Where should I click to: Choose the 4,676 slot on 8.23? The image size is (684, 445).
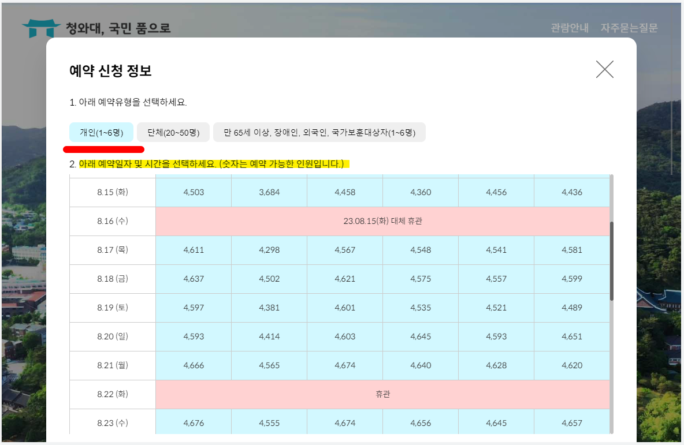point(193,422)
